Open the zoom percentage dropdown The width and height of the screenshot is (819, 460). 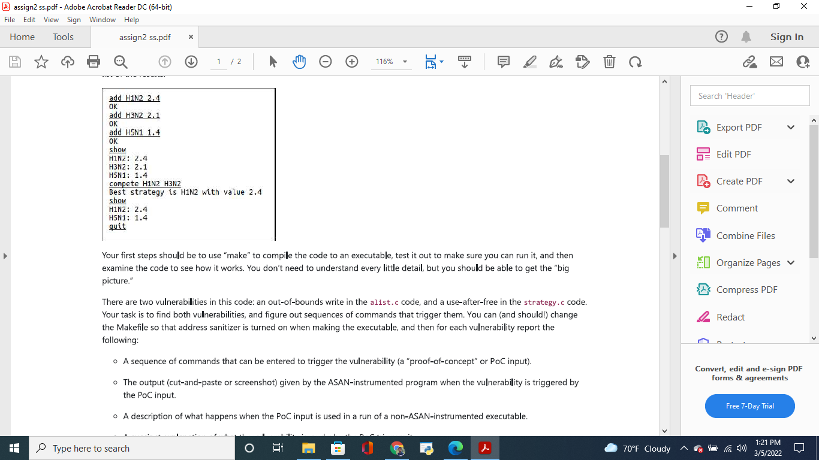(404, 61)
